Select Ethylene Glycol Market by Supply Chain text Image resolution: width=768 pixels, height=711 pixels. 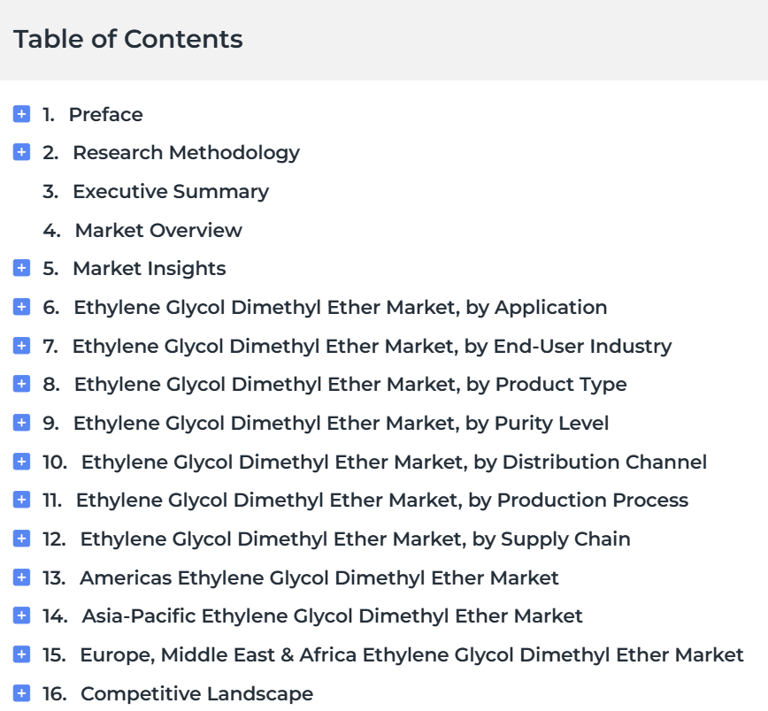click(x=355, y=539)
